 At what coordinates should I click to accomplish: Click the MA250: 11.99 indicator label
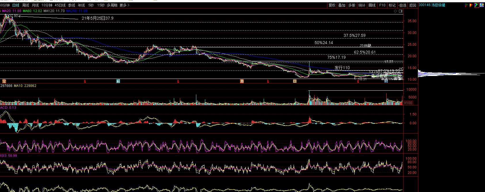point(77,11)
